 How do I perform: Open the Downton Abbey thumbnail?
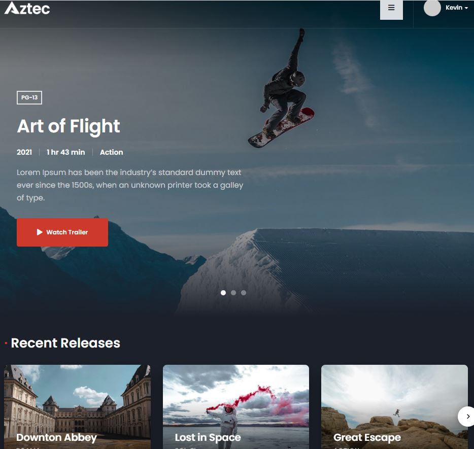(x=77, y=407)
